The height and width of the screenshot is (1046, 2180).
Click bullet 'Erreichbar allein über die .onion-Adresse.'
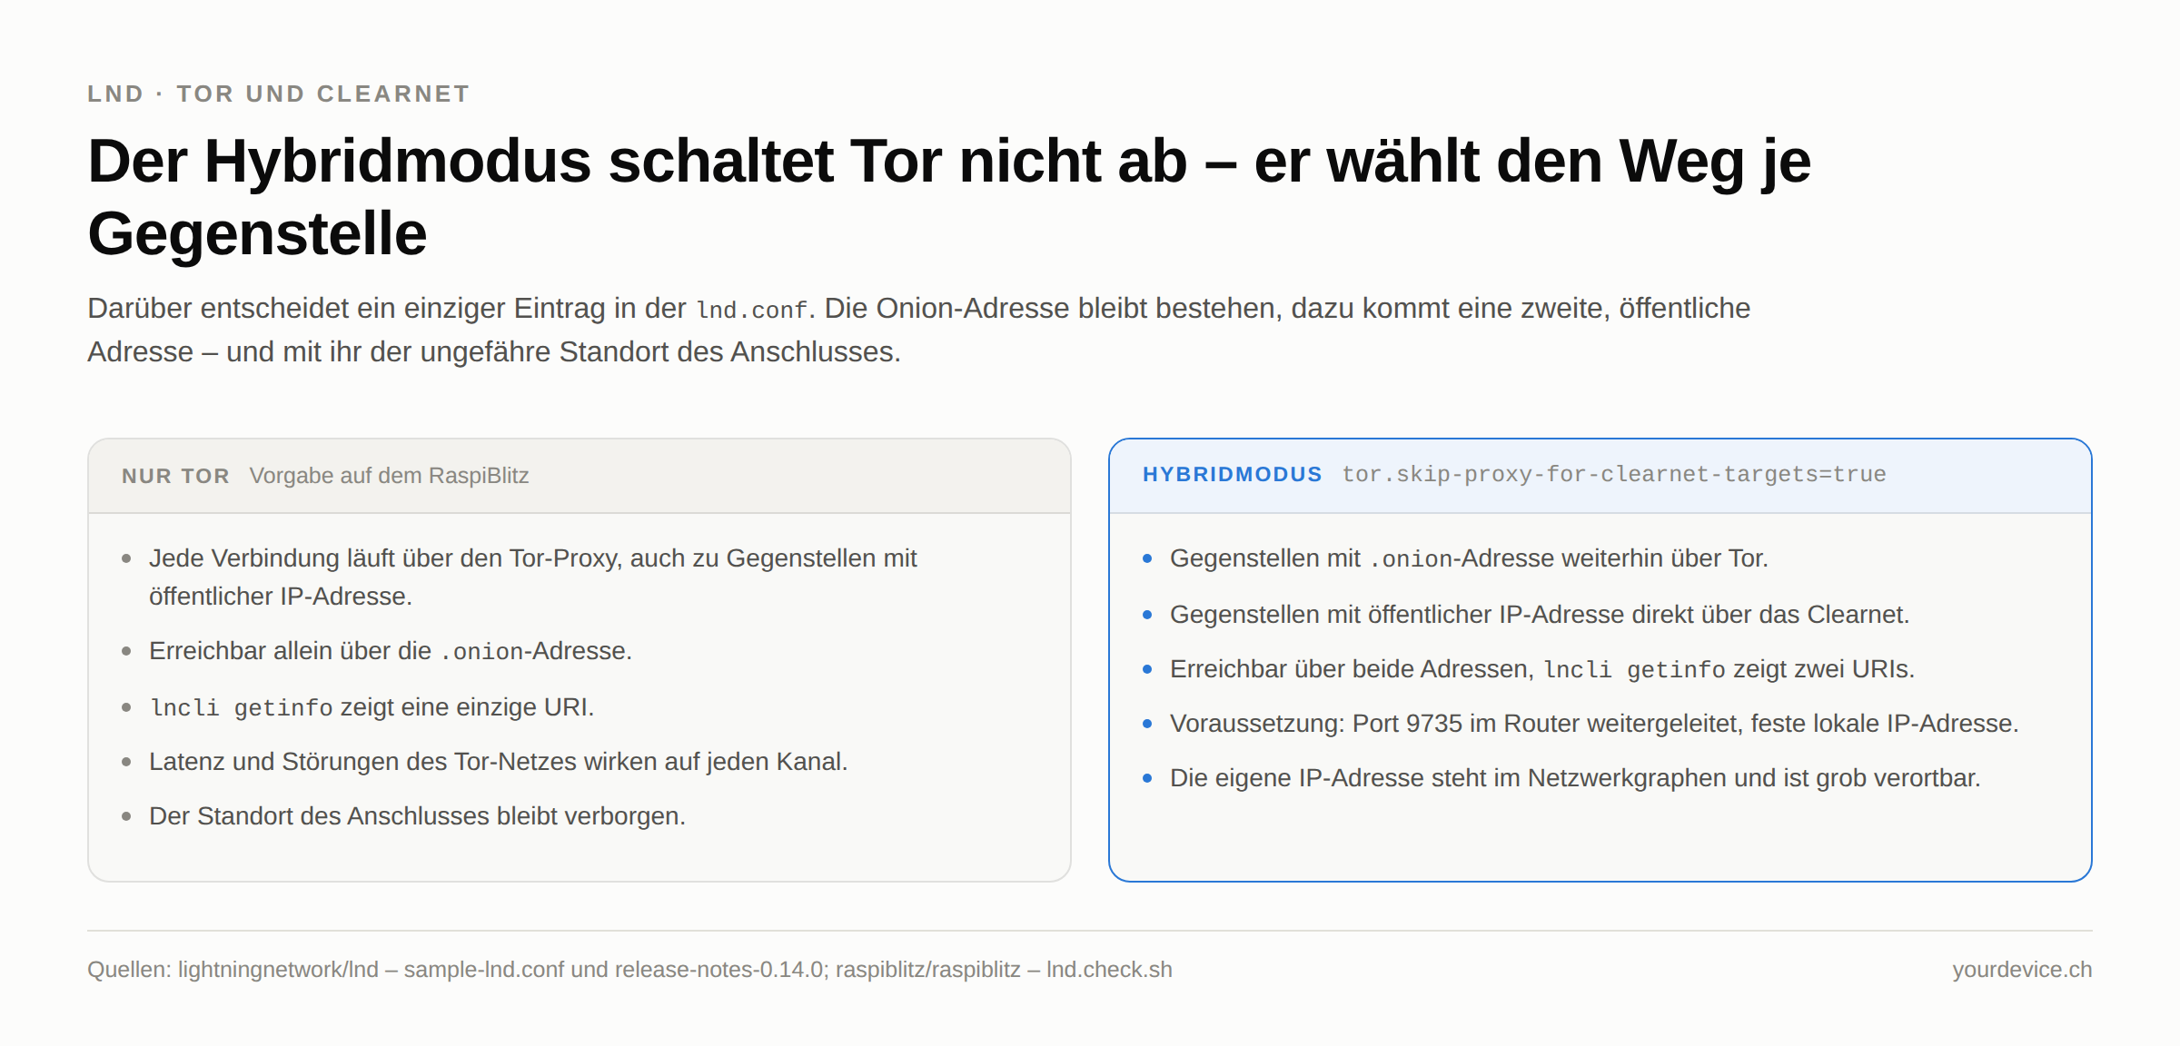pyautogui.click(x=391, y=651)
